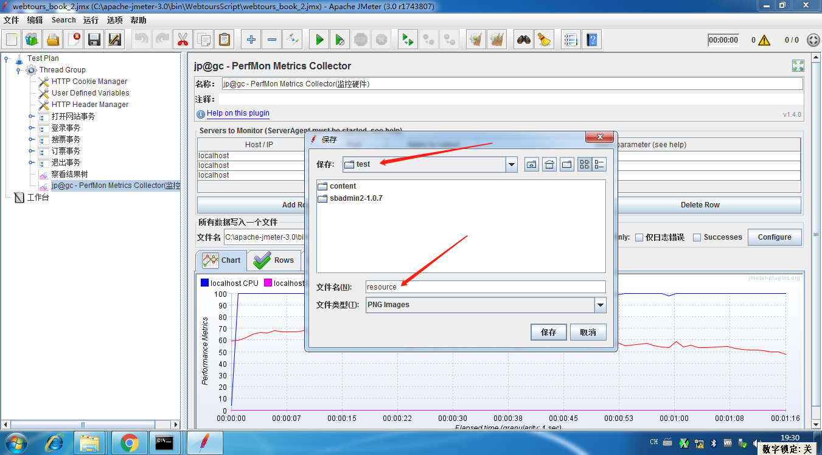The height and width of the screenshot is (455, 822).
Task: Click the Configure button
Action: (x=775, y=237)
